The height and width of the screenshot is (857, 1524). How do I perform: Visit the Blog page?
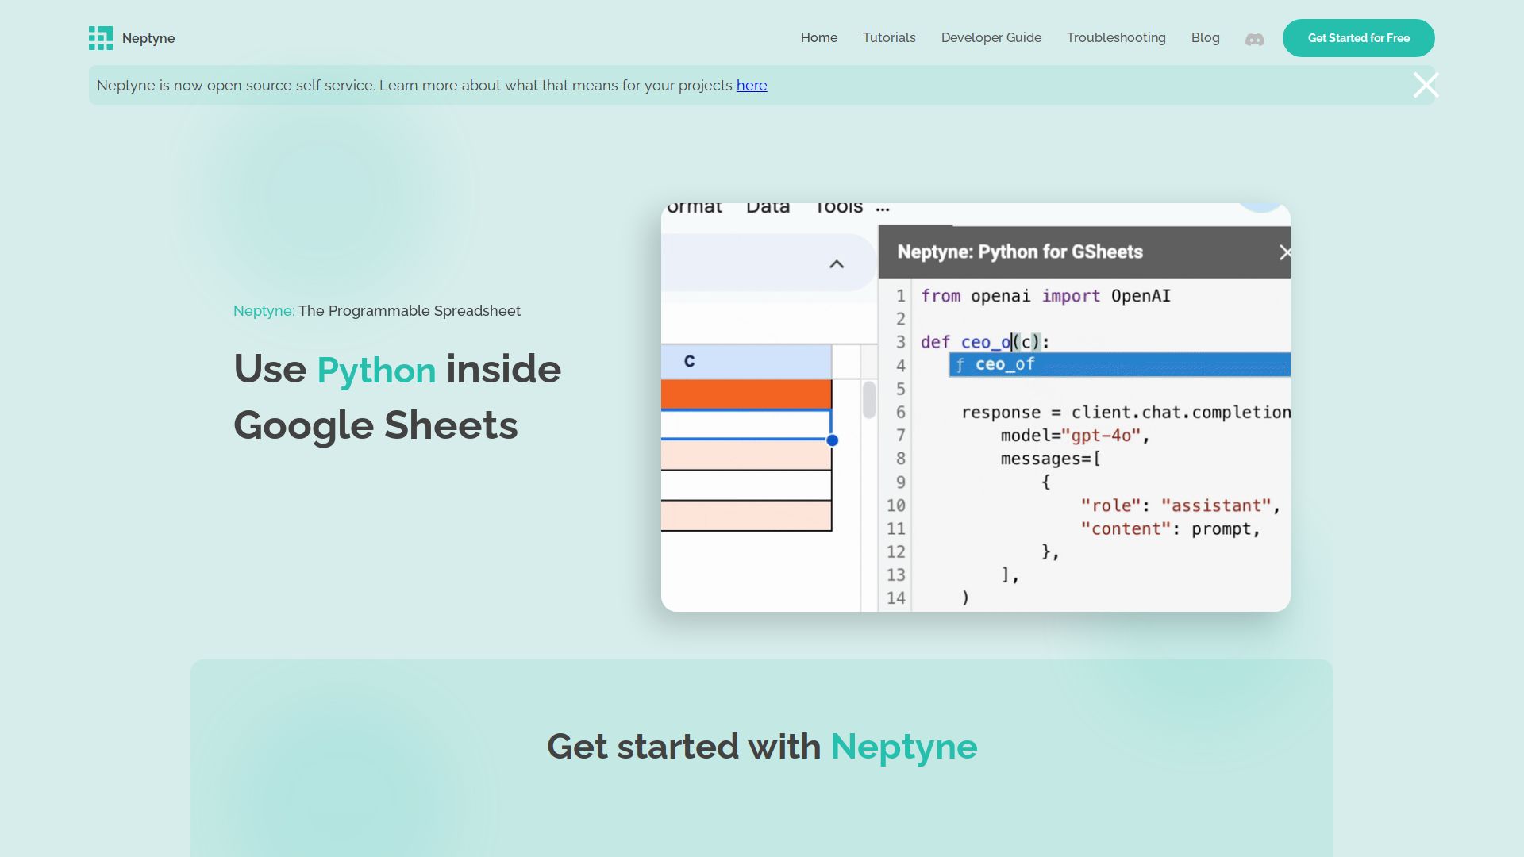click(x=1205, y=38)
